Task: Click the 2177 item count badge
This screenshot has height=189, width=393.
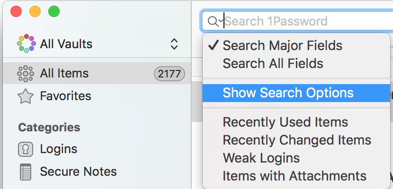Action: [170, 74]
